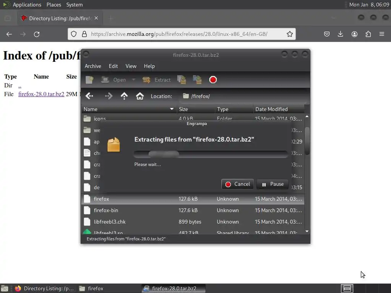This screenshot has height=293, width=391.
Task: Click the add folder to archive icon
Action: (197, 80)
